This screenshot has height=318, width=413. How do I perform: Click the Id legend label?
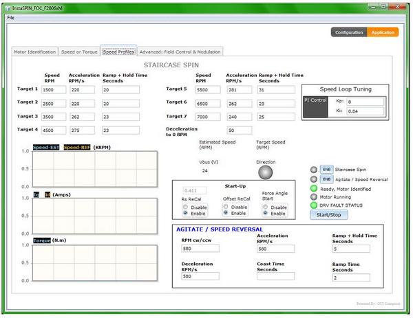pos(47,195)
